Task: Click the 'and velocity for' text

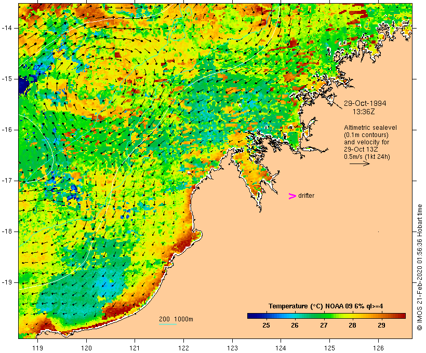Action: [366, 142]
